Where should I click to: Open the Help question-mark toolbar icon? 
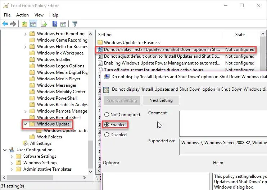(x=55, y=24)
